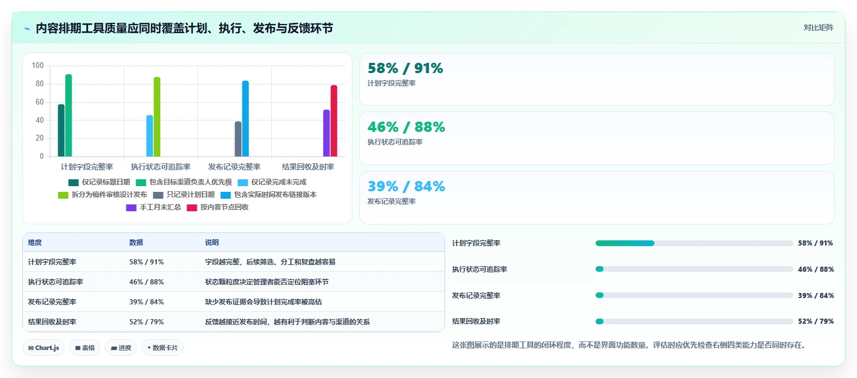This screenshot has height=378, width=857.
Task: Open the 58% / 91% data card
Action: point(597,79)
